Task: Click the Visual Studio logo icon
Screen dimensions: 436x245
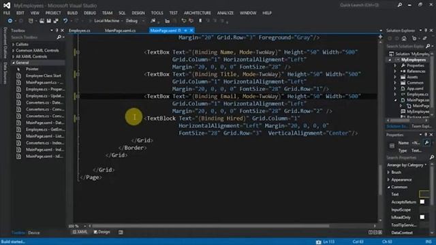Action: tap(7, 5)
